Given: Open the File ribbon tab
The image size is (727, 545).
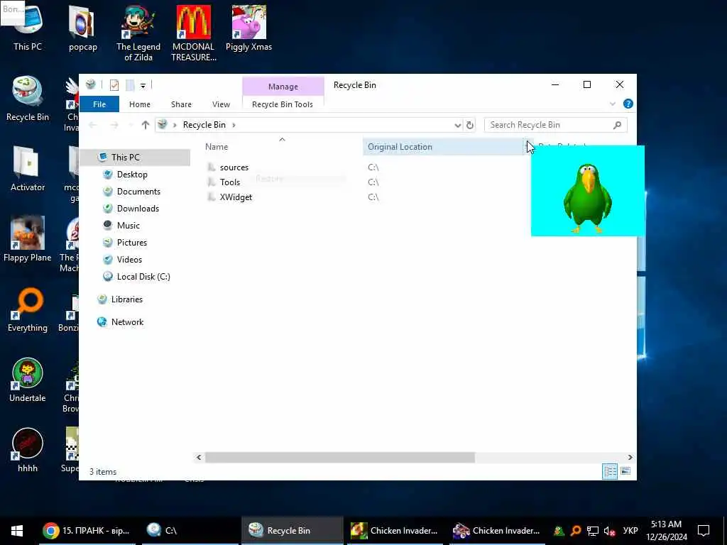Looking at the screenshot, I should (x=99, y=104).
